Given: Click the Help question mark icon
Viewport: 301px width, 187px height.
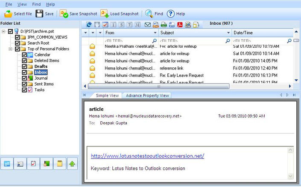Looking at the screenshot, I should click(171, 14).
